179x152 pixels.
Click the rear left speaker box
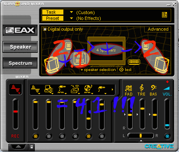[x=51, y=65]
